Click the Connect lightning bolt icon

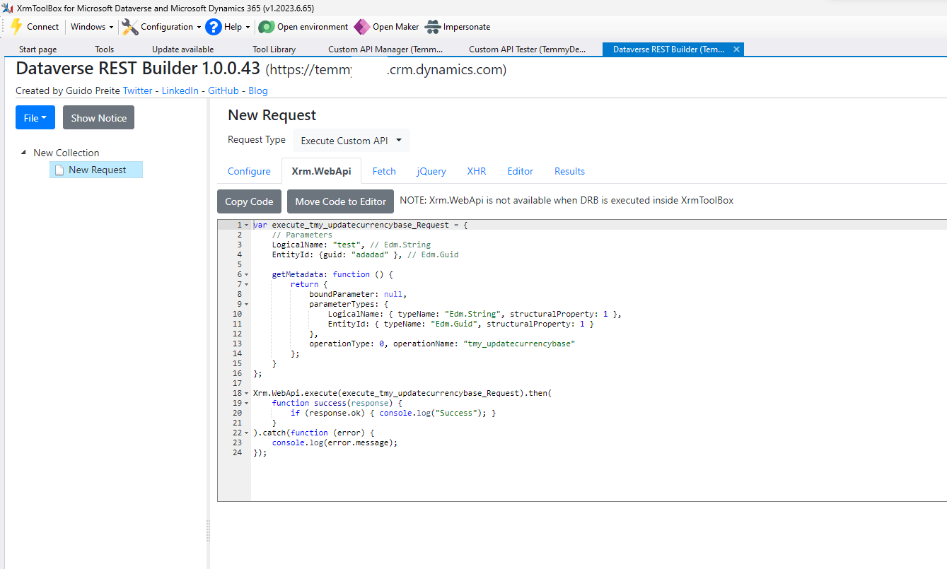(x=16, y=27)
